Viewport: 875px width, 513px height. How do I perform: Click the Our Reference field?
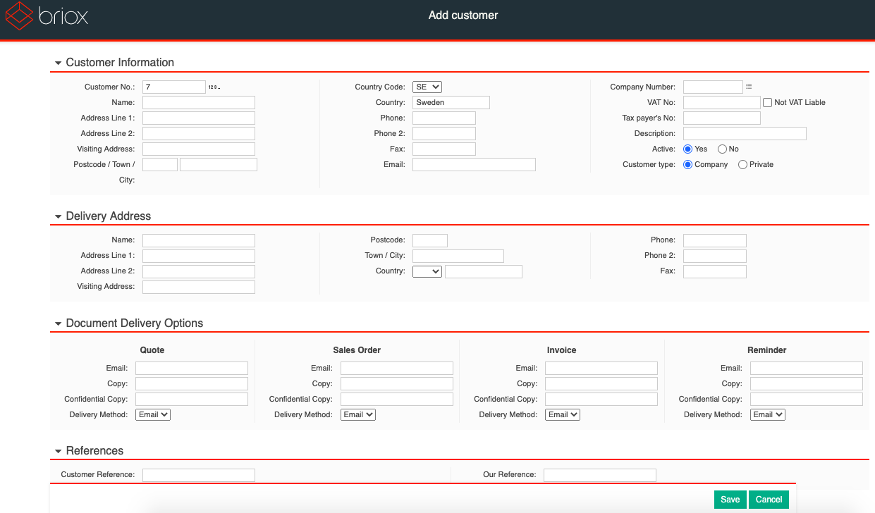[600, 475]
